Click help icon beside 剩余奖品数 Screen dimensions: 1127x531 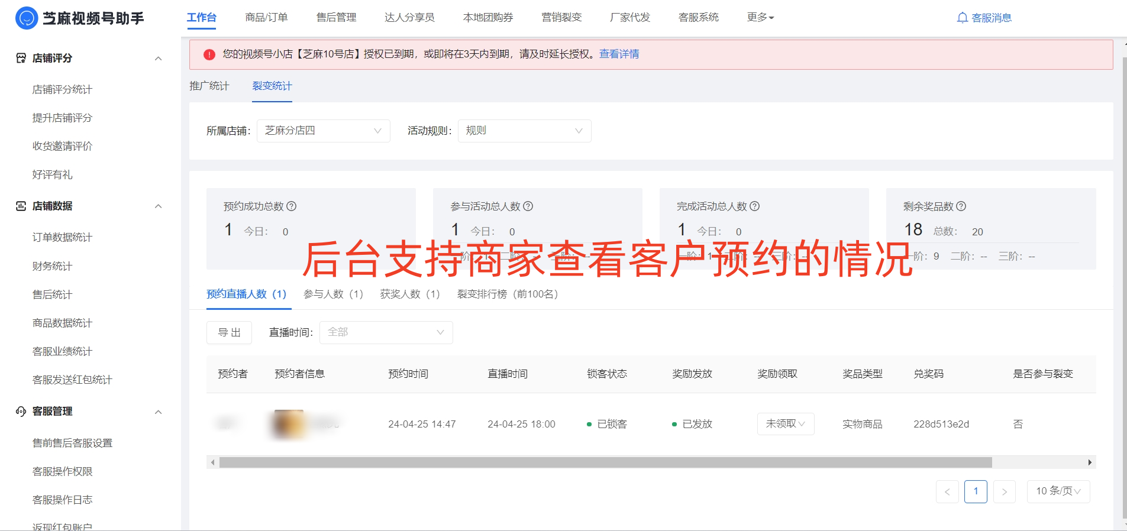click(961, 206)
